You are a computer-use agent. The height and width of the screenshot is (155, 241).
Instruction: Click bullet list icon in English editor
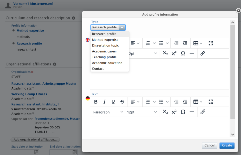coord(161,43)
